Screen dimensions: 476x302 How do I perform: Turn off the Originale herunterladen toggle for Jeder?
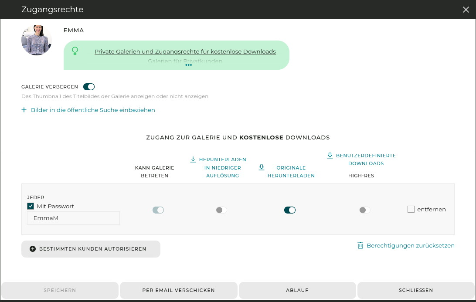(x=290, y=210)
